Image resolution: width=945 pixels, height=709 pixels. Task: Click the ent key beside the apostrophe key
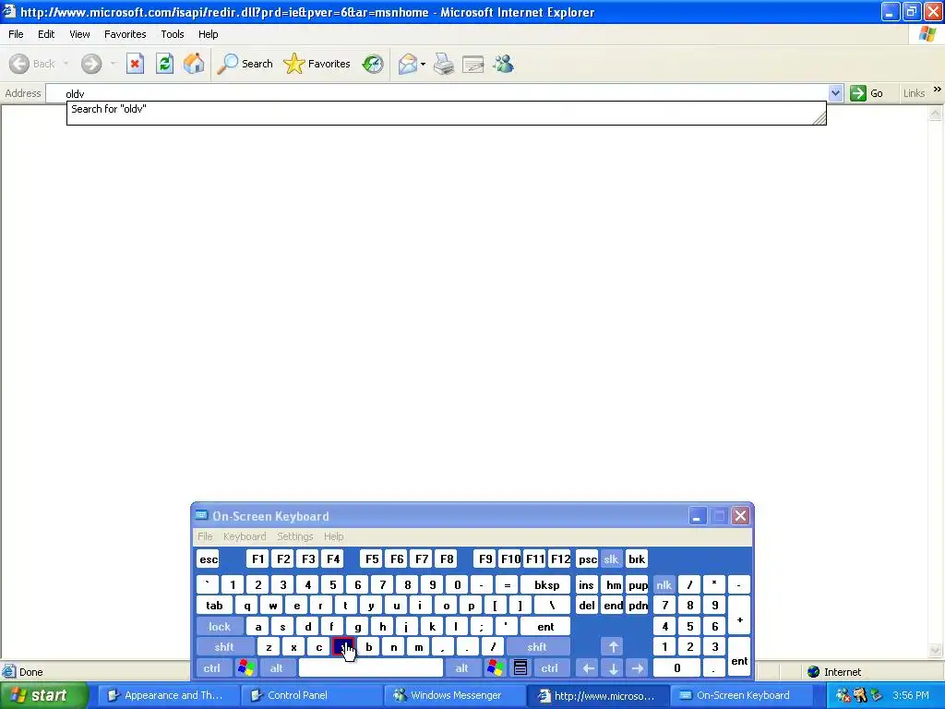point(545,627)
